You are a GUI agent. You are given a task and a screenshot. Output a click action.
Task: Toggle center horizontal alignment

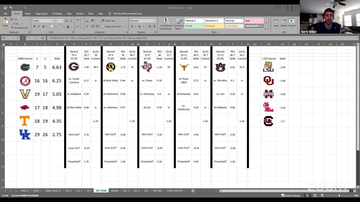tap(82, 26)
